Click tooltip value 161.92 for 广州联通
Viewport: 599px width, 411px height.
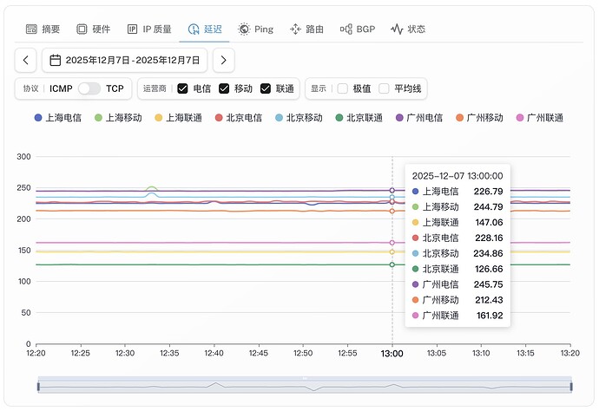[490, 316]
